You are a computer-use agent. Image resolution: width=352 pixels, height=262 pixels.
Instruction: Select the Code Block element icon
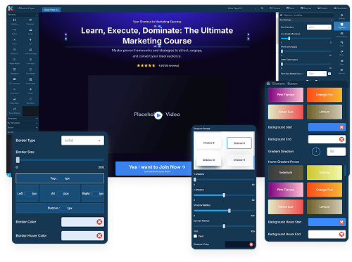pos(14,89)
